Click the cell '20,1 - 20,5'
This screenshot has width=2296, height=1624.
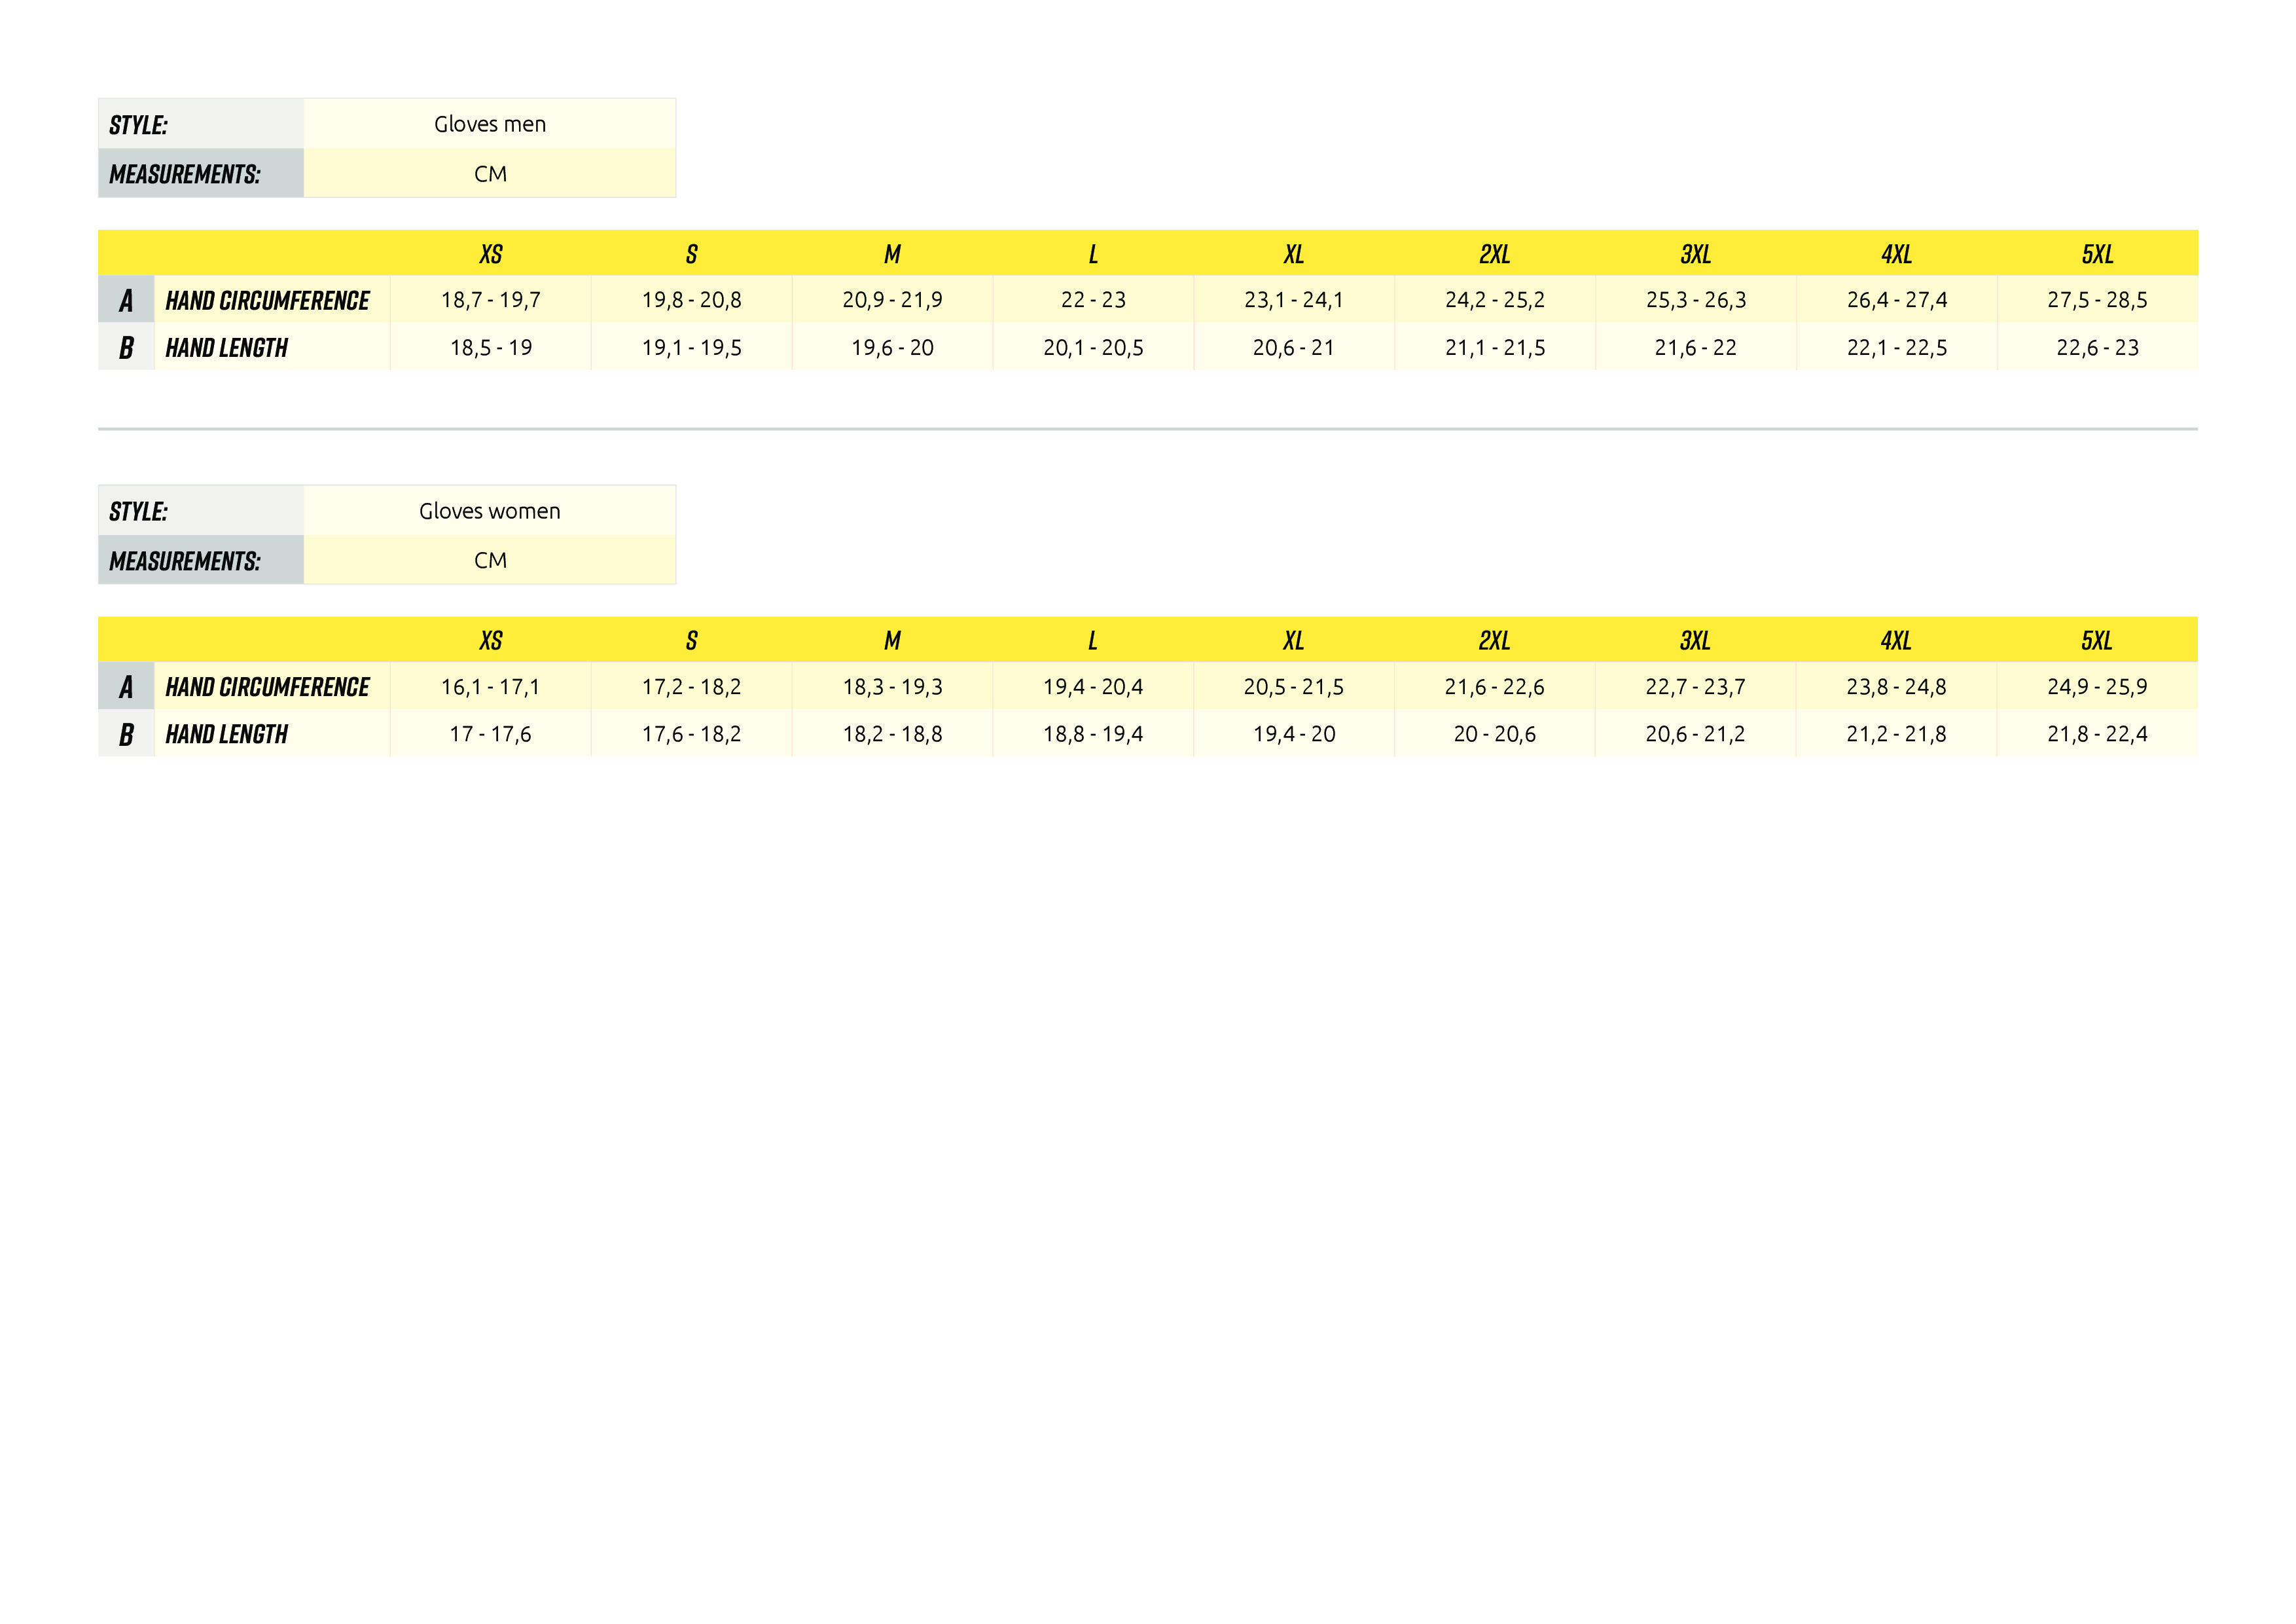pos(1093,347)
